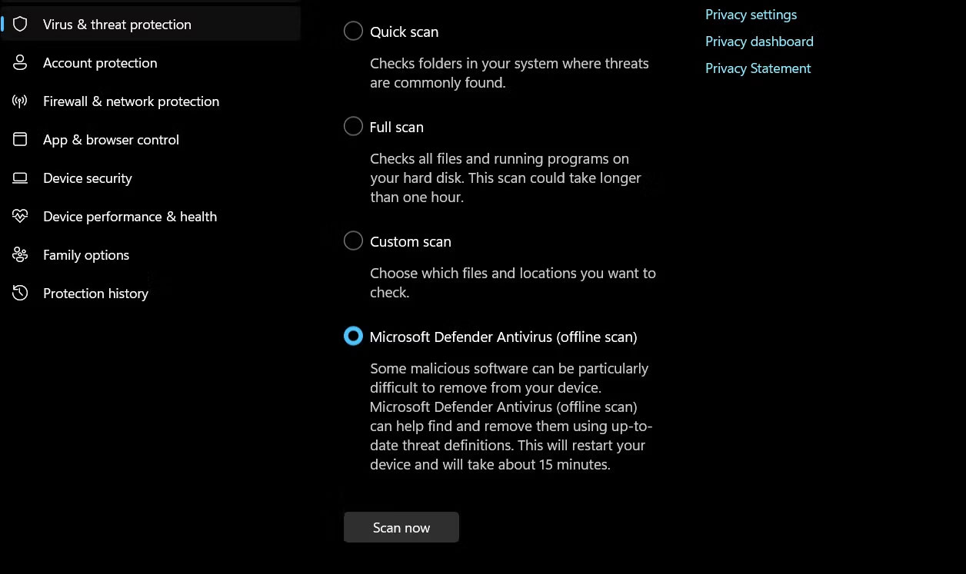Screen dimensions: 966x574
Task: Select the Firewall & network protection icon
Action: pyautogui.click(x=20, y=101)
